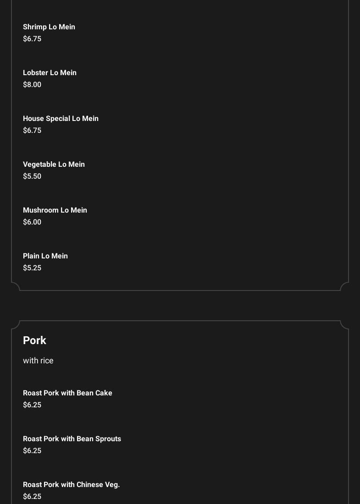Click the price under Roast Pork with Chinese Veg.
360x504 pixels.
(x=32, y=497)
